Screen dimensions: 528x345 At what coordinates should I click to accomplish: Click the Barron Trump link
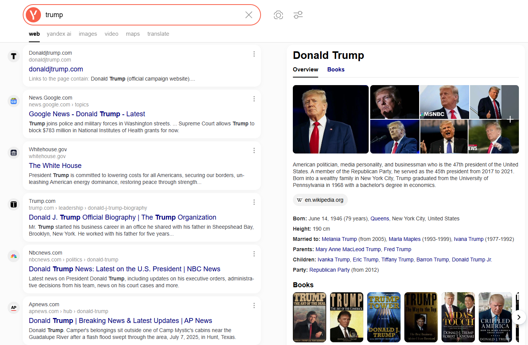[433, 260]
